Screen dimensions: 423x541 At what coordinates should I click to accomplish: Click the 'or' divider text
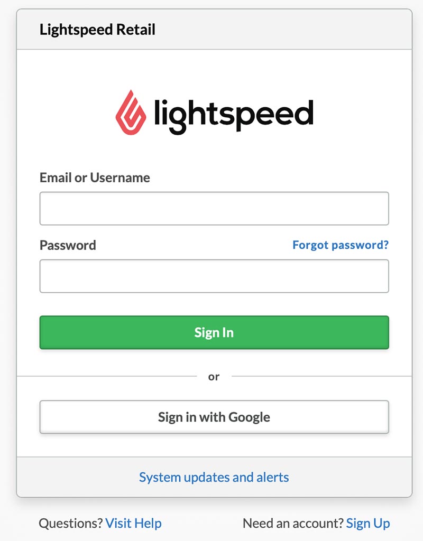coord(214,376)
